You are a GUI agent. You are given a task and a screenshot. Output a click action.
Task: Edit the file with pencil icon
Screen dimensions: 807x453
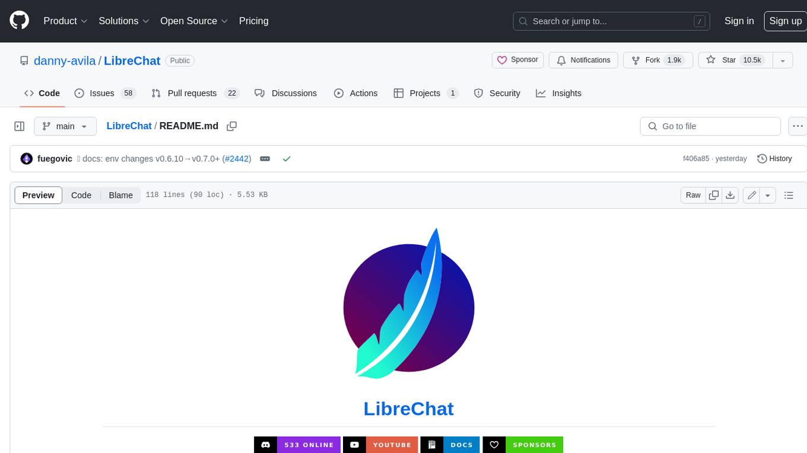point(752,195)
